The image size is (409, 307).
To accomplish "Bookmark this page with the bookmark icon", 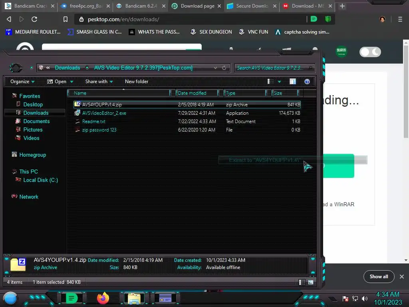I will [x=66, y=19].
